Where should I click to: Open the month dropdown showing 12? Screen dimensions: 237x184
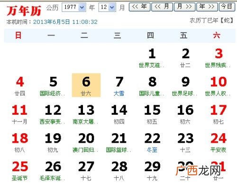(107, 7)
